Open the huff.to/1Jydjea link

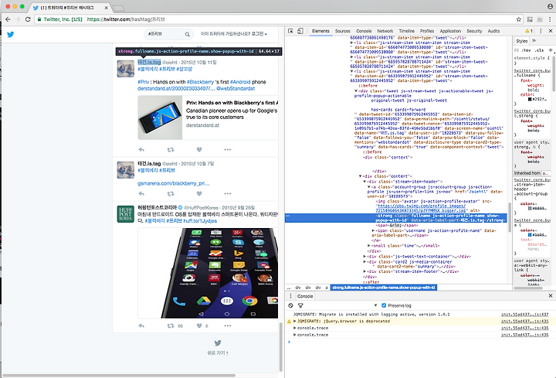(200, 221)
